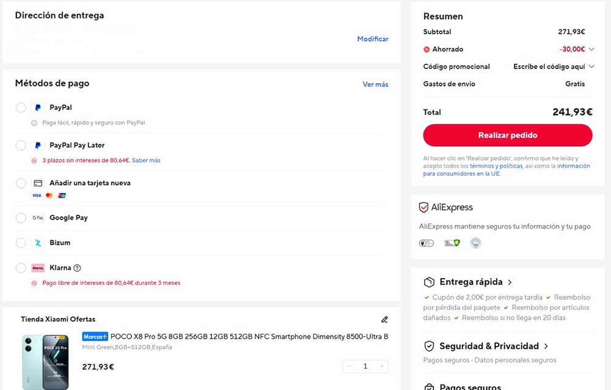Click the AliExpress shield logo icon
The width and height of the screenshot is (611, 390).
click(423, 207)
